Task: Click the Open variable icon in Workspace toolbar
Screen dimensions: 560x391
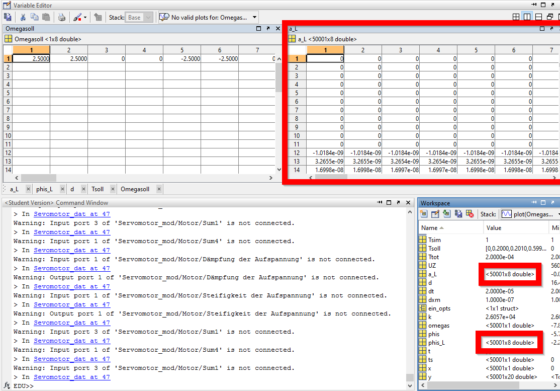Action: (435, 214)
